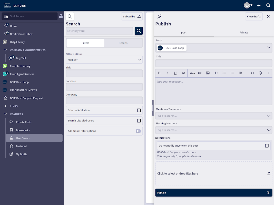Open From Agent Services room

click(x=22, y=74)
